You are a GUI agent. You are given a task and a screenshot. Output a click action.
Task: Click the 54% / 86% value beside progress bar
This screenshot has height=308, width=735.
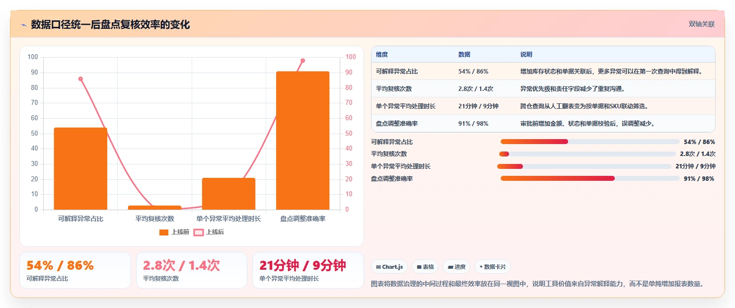699,142
